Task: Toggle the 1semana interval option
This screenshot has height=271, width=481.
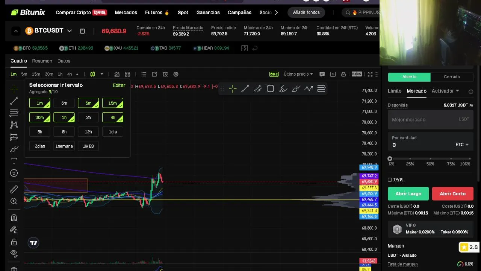Action: [x=64, y=146]
